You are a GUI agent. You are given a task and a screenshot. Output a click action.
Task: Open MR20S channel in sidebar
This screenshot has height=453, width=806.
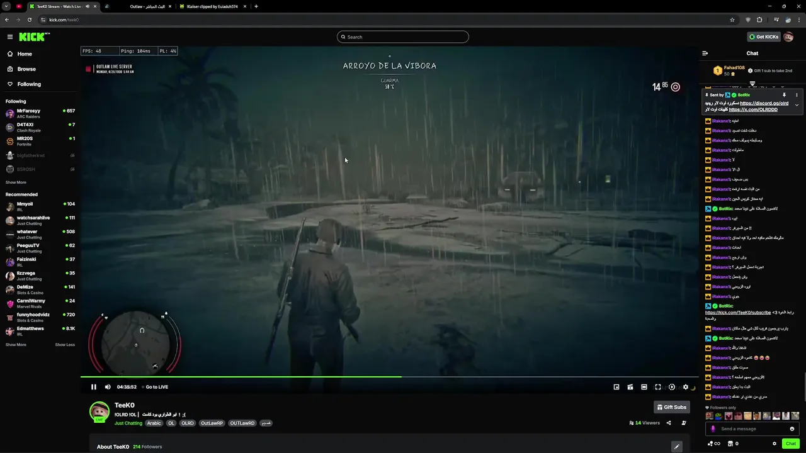tap(40, 141)
